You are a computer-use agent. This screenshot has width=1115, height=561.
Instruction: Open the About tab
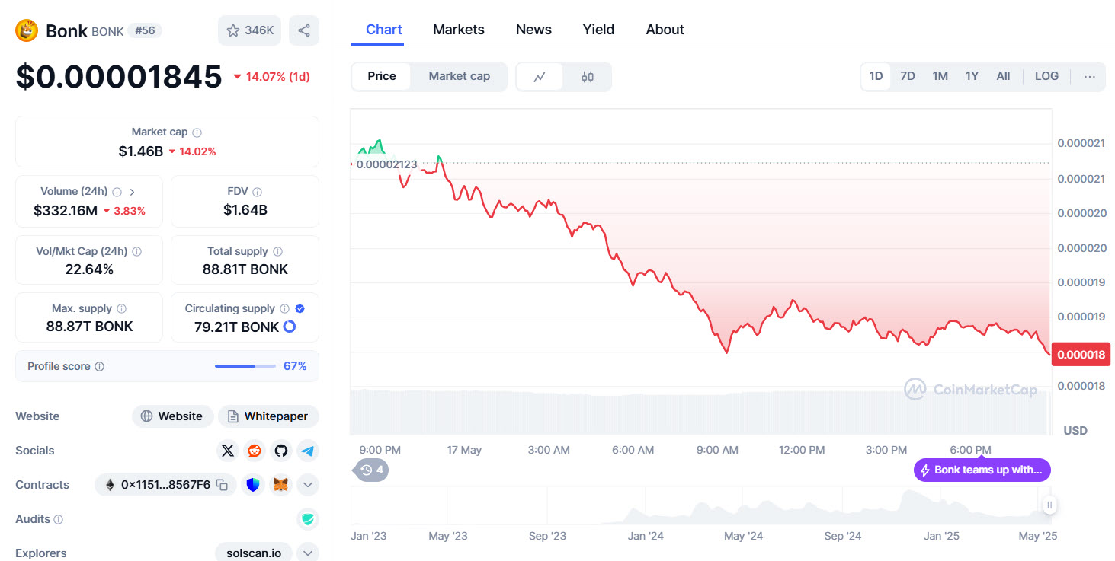(665, 30)
